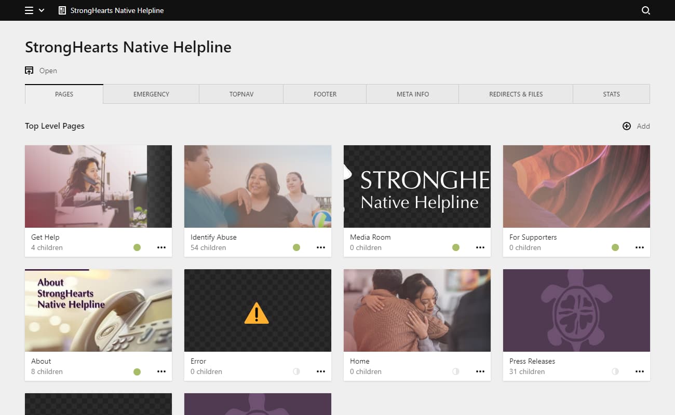
Task: Expand the menu chevron beside hamburger
Action: point(42,10)
